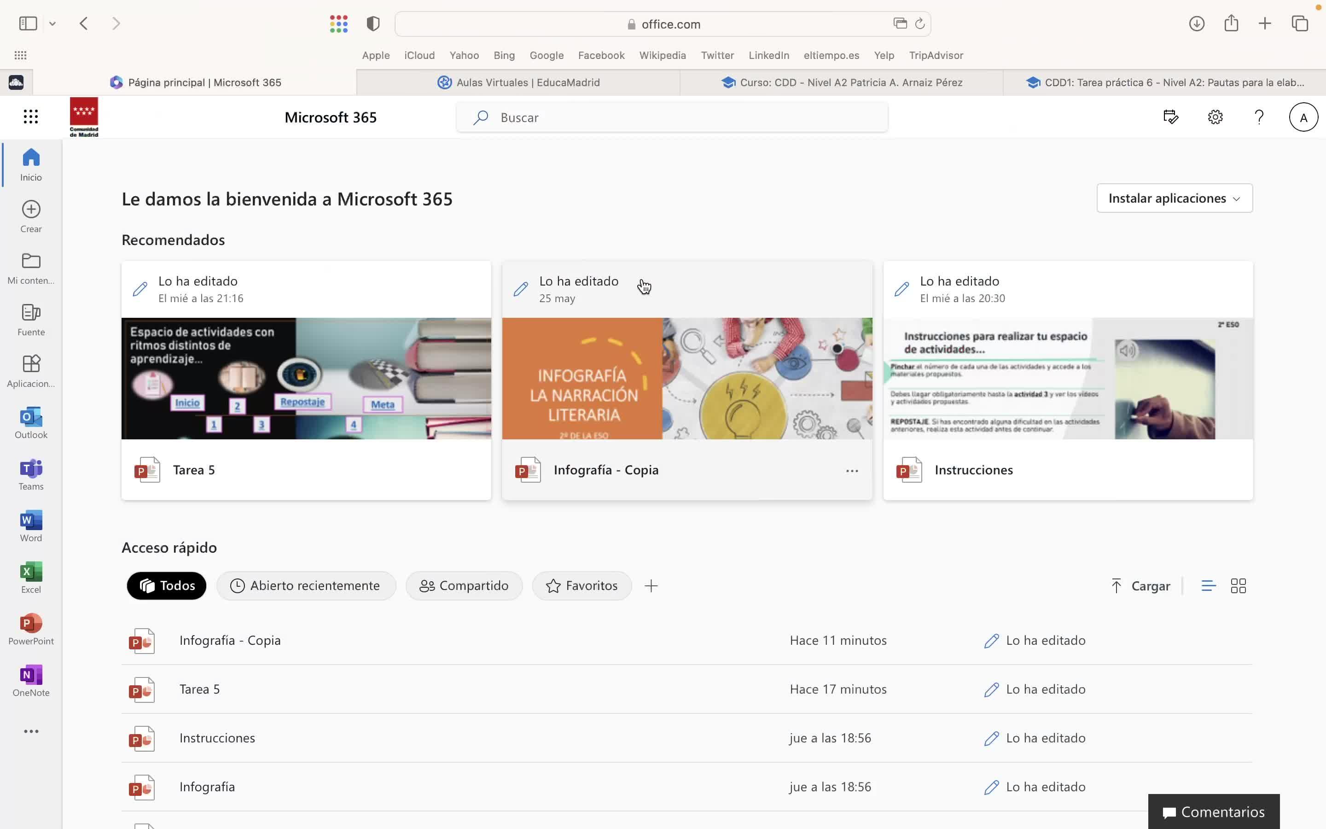Open Microsoft 365 settings gear
The width and height of the screenshot is (1326, 829).
point(1215,117)
